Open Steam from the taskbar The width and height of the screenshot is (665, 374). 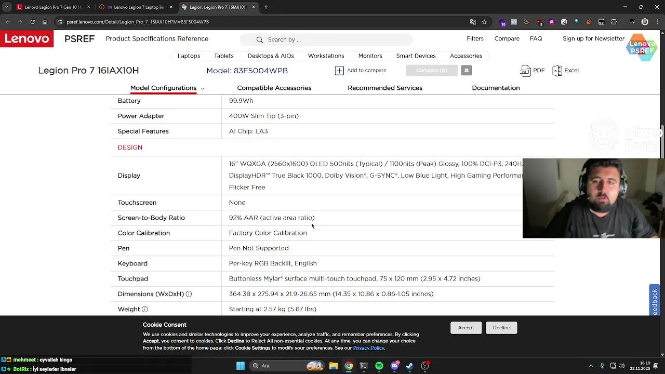pyautogui.click(x=410, y=366)
